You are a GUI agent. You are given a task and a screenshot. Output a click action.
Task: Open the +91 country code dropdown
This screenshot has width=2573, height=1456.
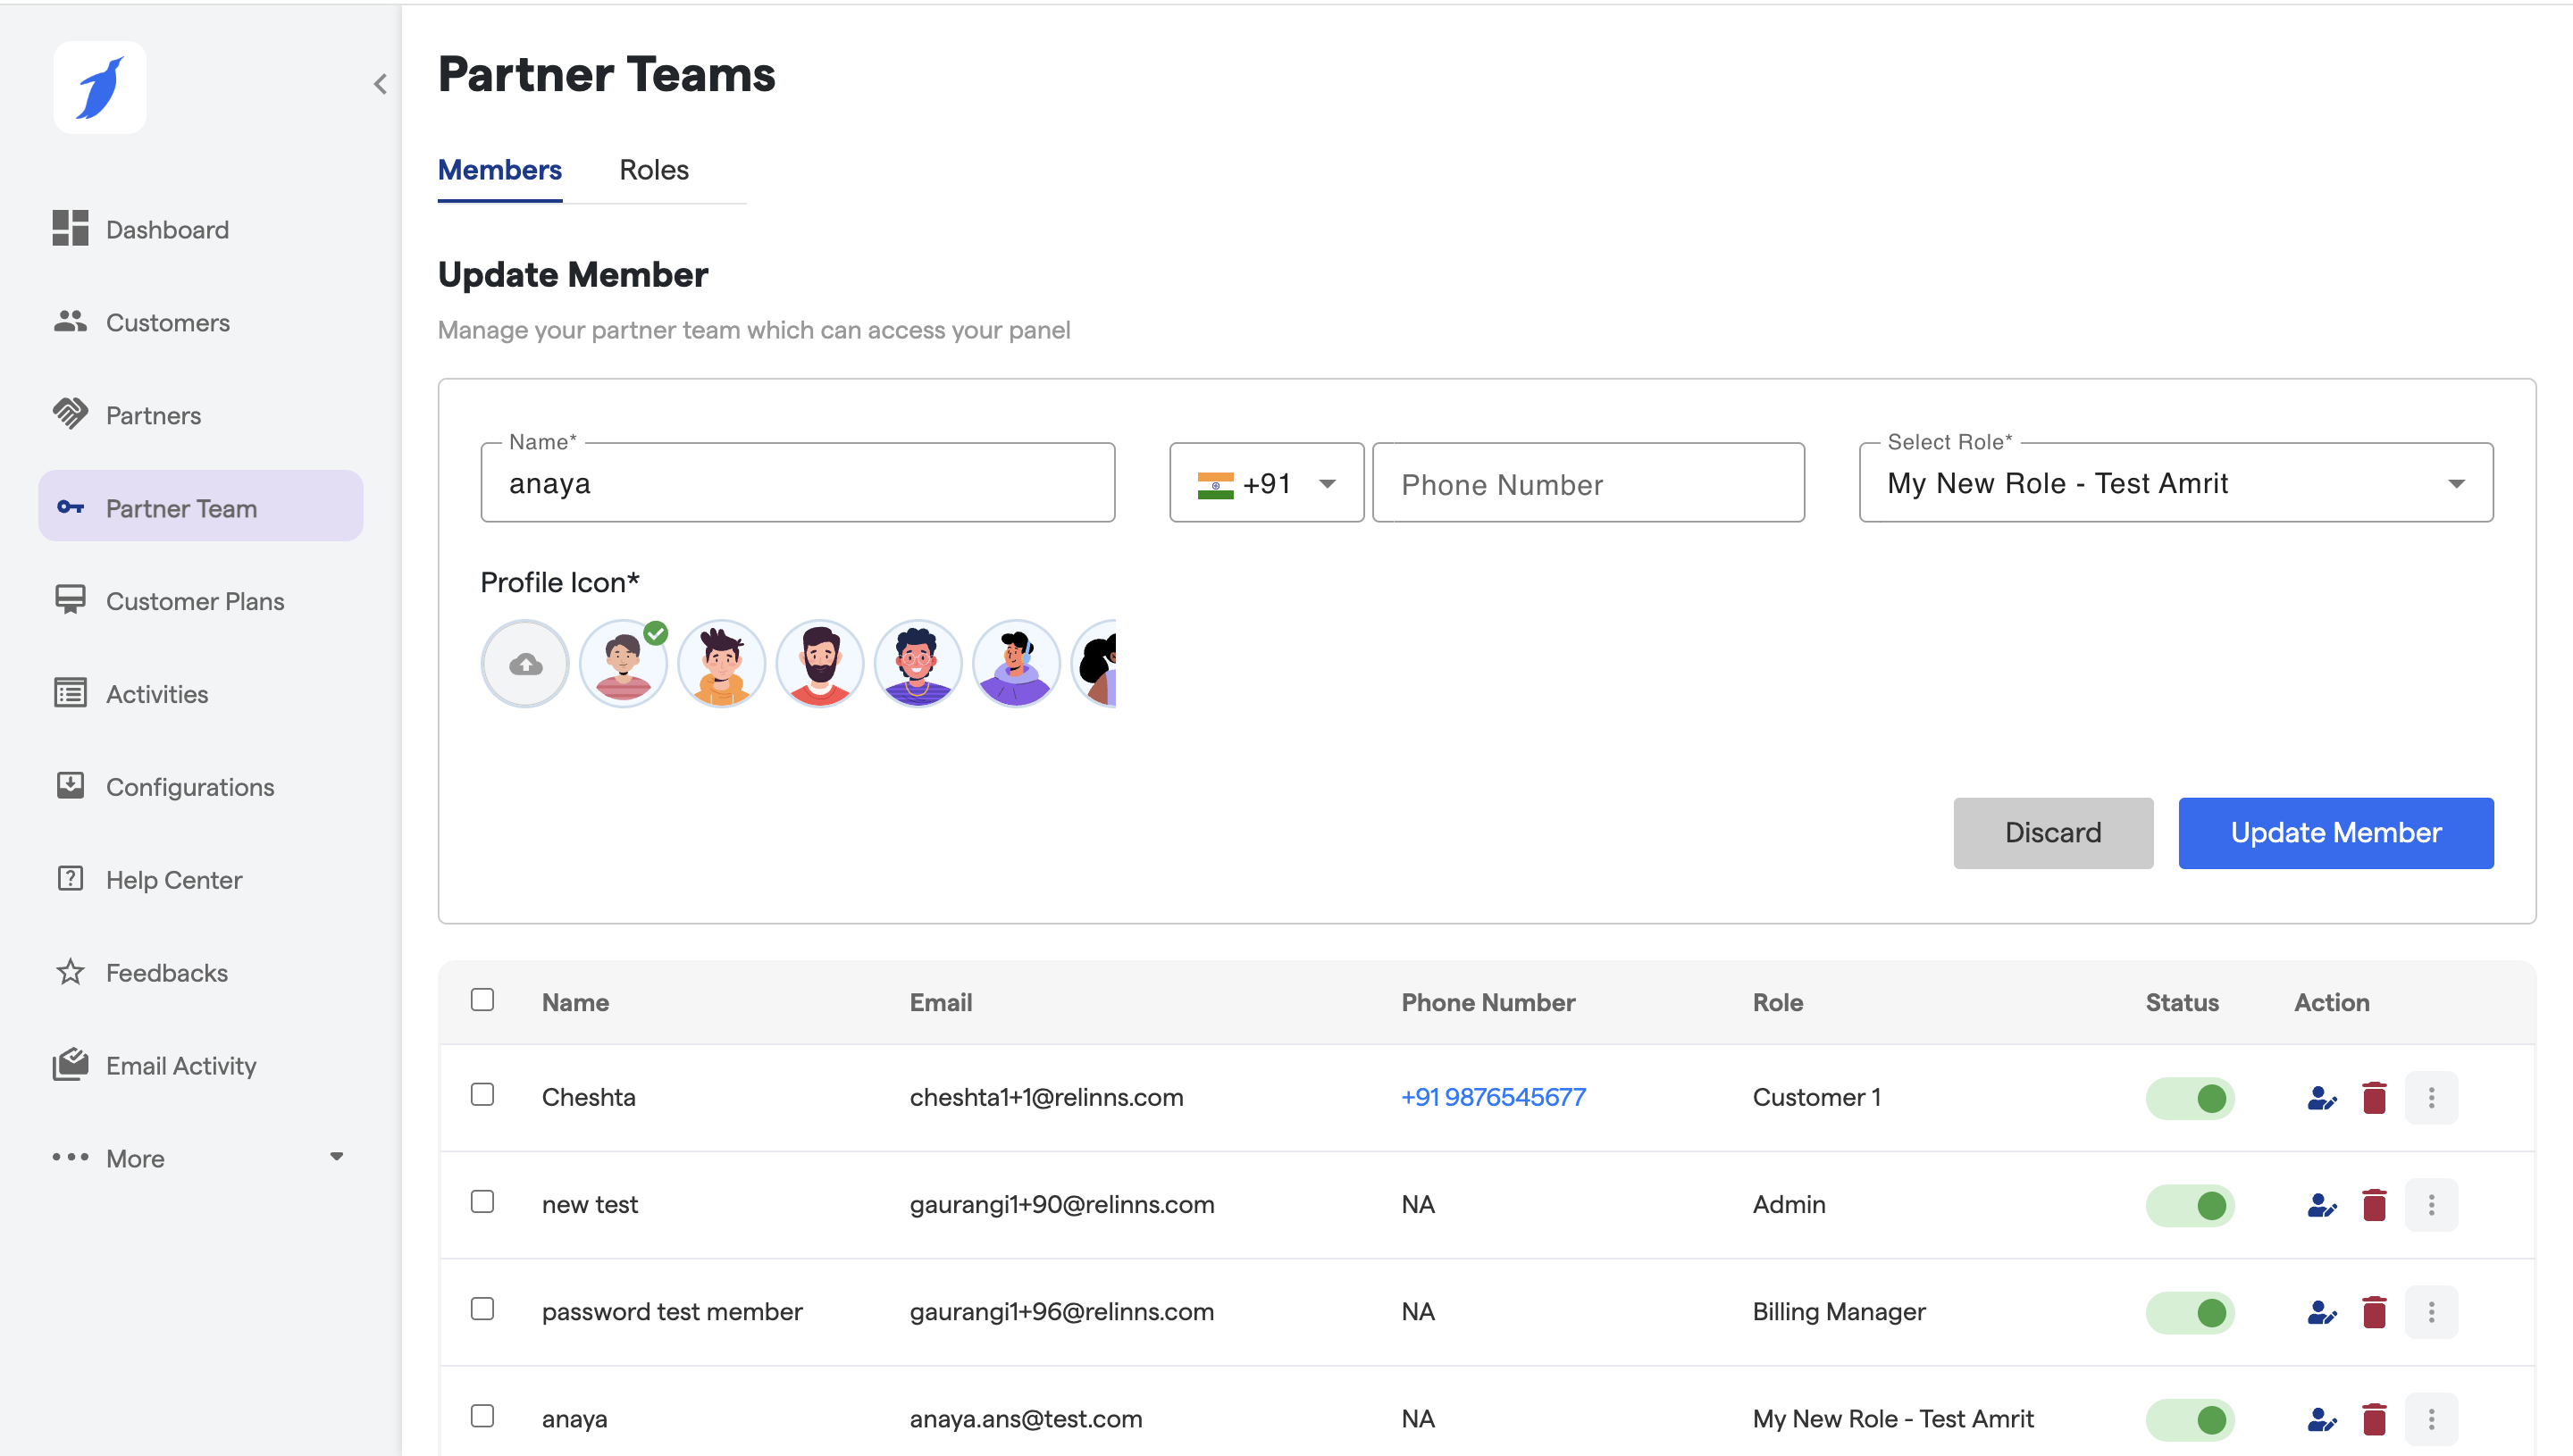1266,484
